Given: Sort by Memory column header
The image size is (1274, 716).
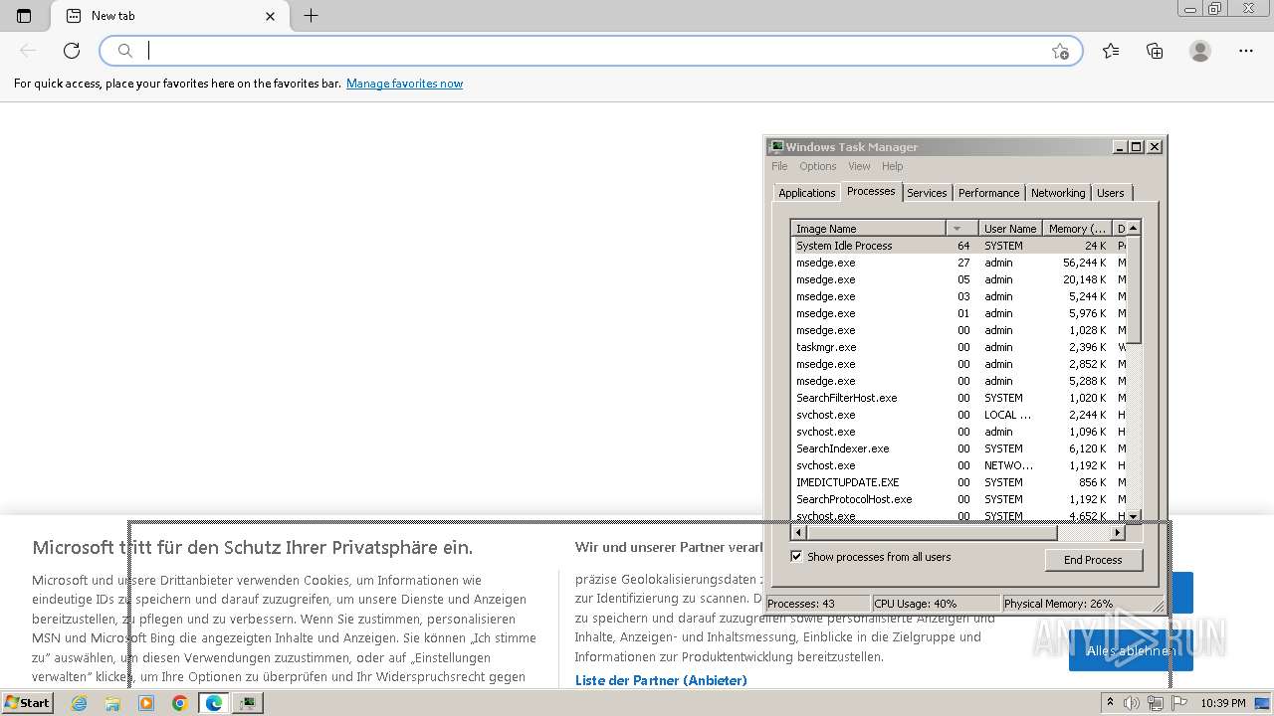Looking at the screenshot, I should click(1077, 229).
